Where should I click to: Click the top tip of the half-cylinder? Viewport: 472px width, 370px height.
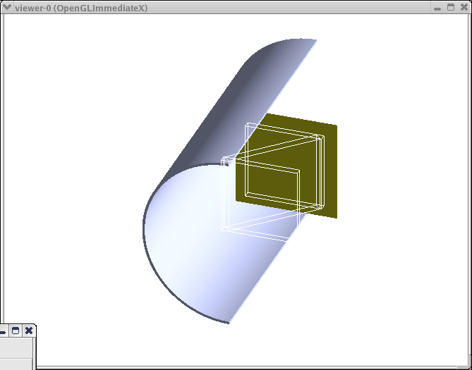pos(315,40)
